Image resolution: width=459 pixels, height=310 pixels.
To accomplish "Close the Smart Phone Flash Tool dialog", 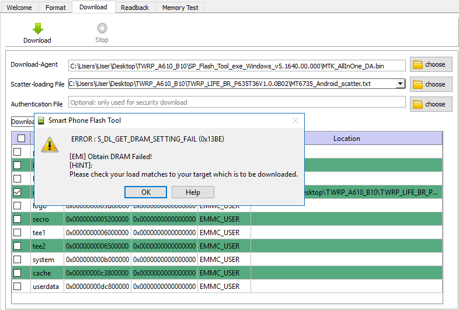I will pyautogui.click(x=295, y=120).
